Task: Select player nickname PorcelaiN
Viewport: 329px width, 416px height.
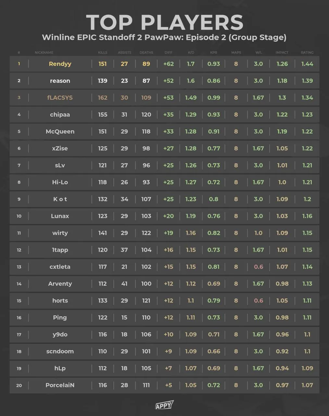Action: click(x=60, y=385)
